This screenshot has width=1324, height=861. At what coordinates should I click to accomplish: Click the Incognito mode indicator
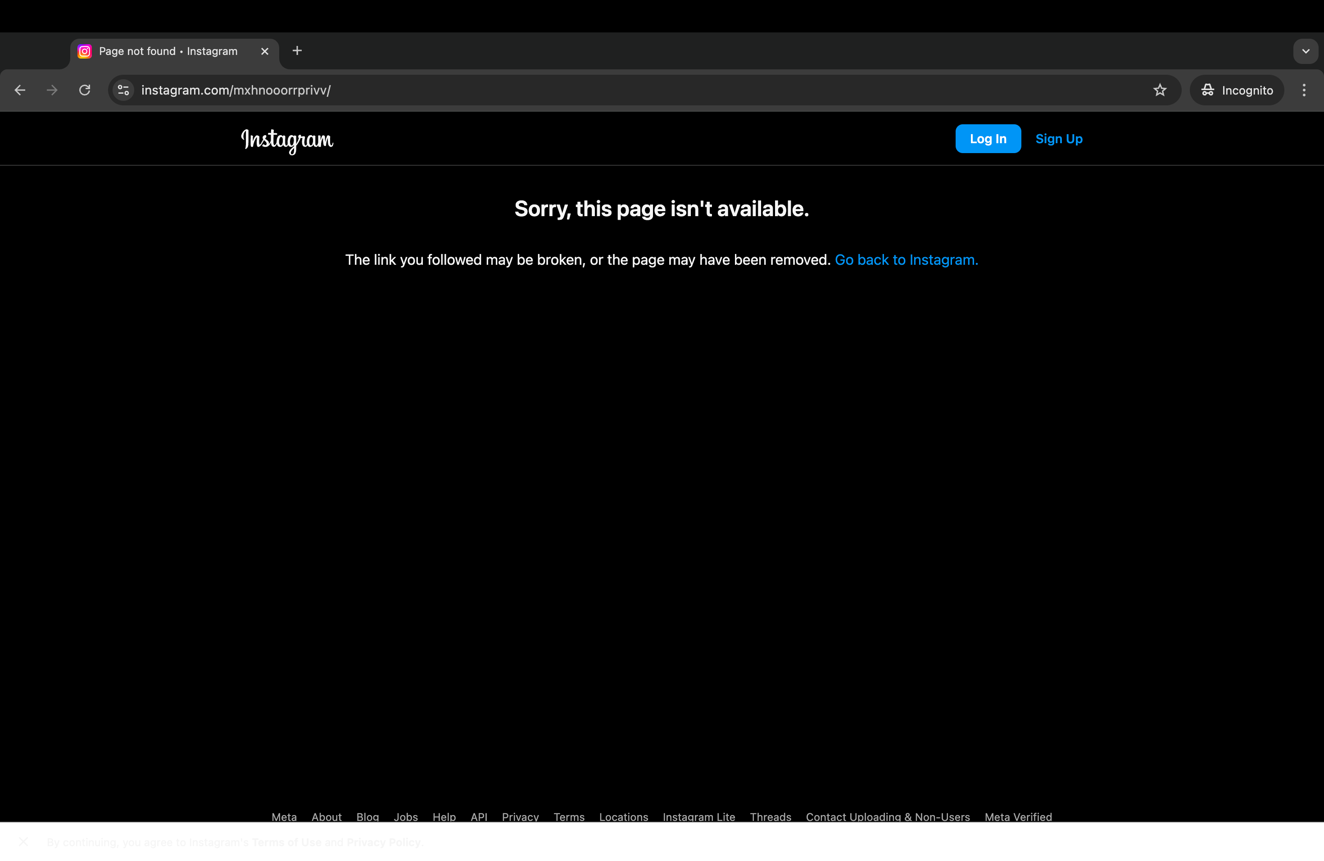tap(1236, 90)
